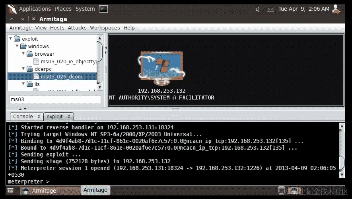Click the horizontal splitter up arrow

pos(20,109)
